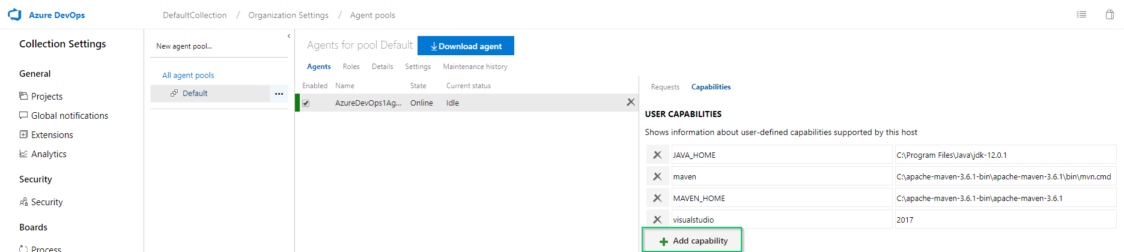
Task: Remove the visualstudio capability row
Action: 657,220
